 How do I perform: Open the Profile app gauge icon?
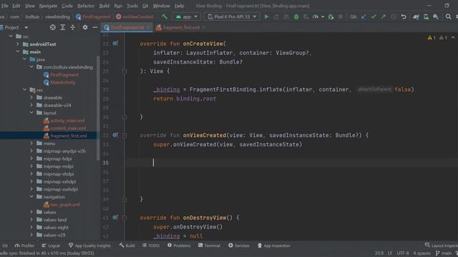tap(316, 17)
